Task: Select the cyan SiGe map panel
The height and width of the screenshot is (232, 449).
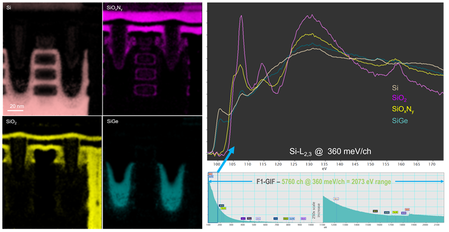Action: [152, 172]
